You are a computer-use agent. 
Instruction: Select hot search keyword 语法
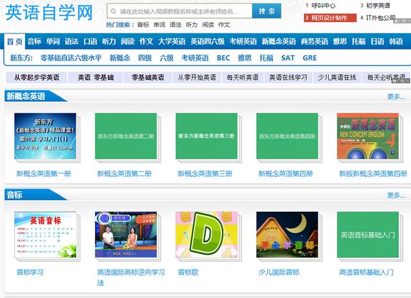(175, 25)
